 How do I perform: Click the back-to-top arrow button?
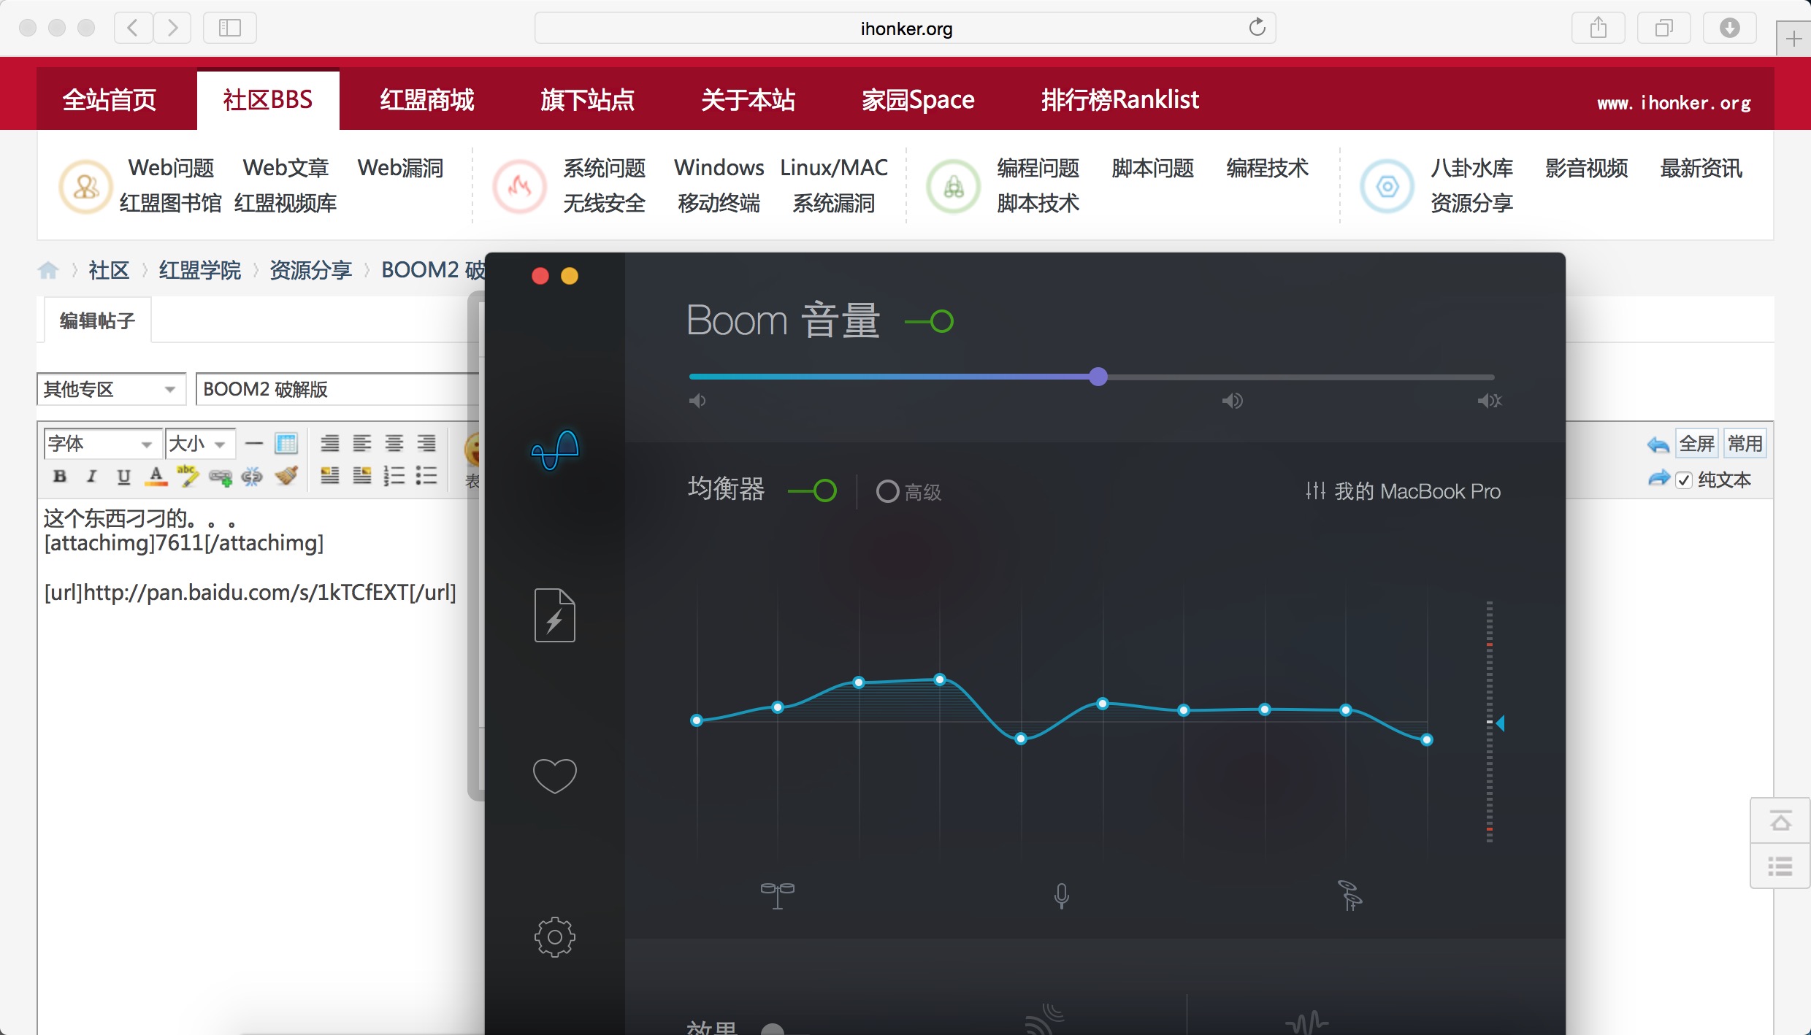coord(1780,822)
